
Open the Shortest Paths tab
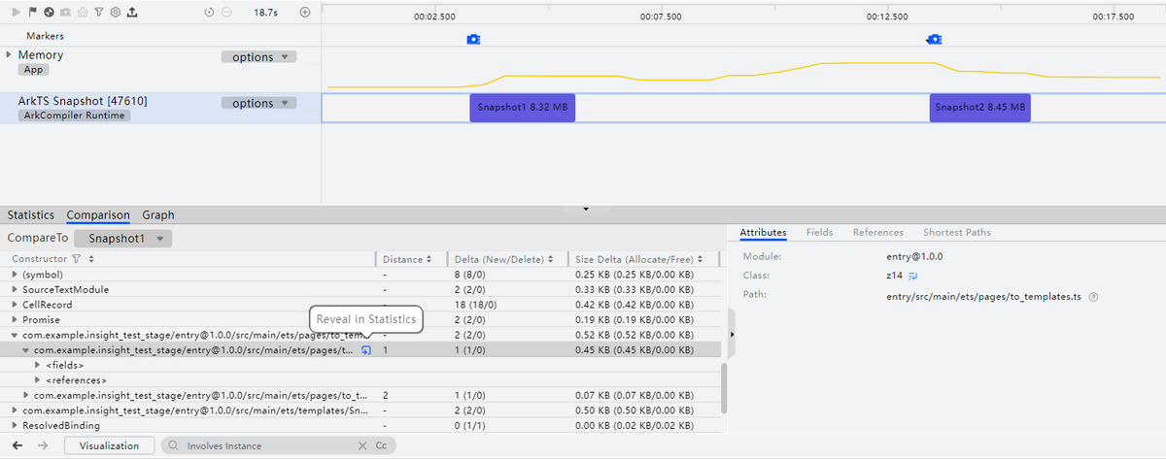coord(956,233)
